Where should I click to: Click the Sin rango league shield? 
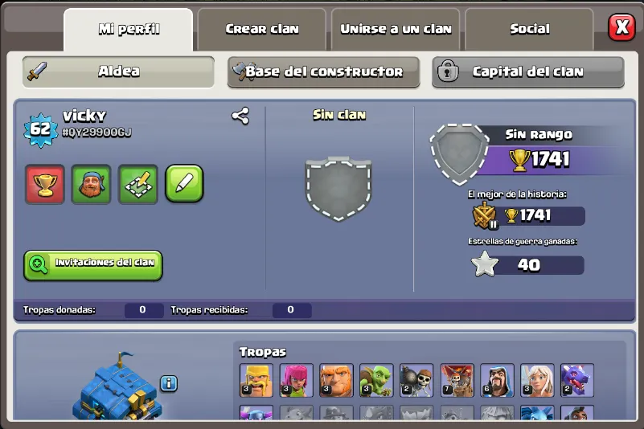[x=460, y=153]
